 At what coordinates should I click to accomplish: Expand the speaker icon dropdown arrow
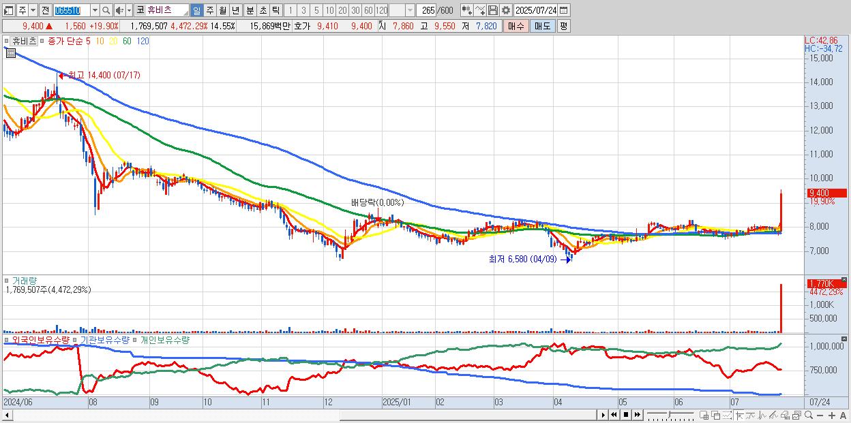point(129,10)
